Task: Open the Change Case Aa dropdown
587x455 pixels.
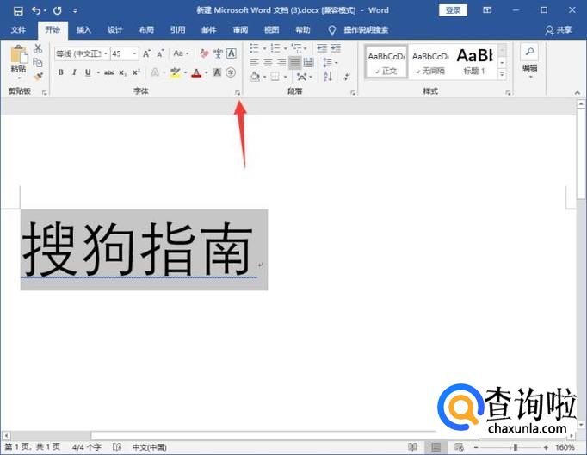Action: coord(182,53)
